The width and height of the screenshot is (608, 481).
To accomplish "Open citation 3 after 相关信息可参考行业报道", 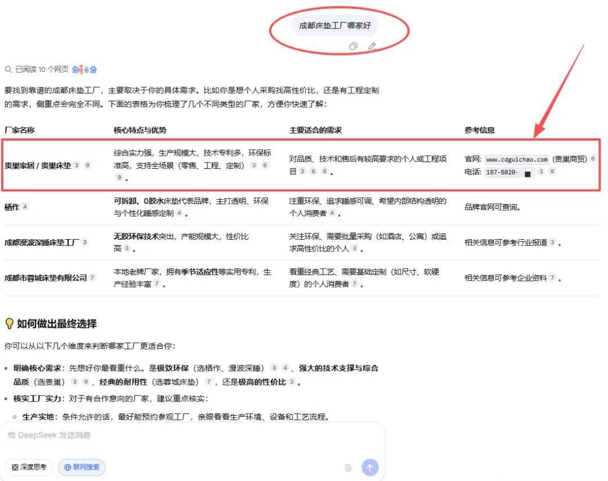I will pos(553,242).
